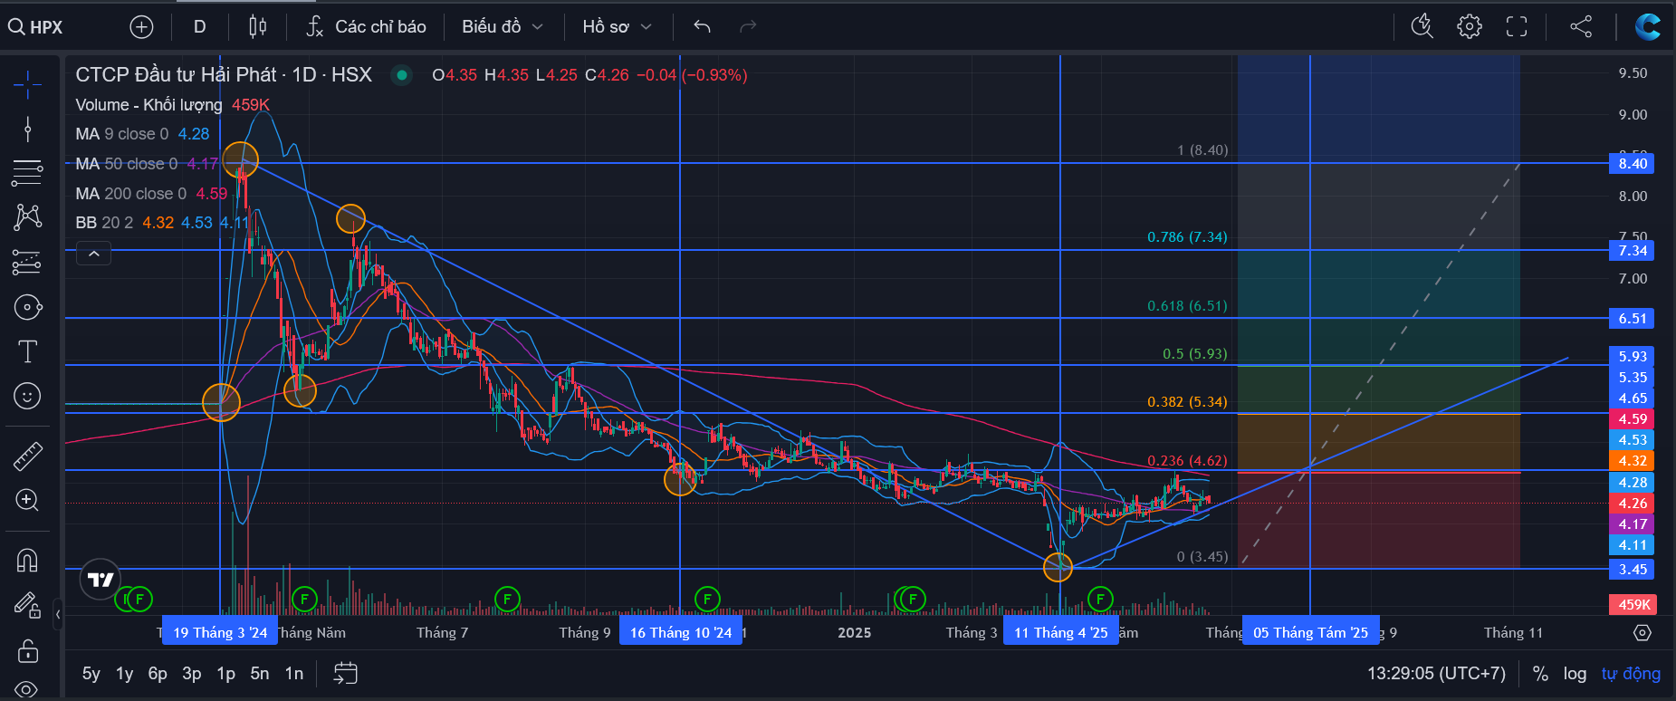Toggle log scale mode
The image size is (1676, 701).
pyautogui.click(x=1575, y=674)
